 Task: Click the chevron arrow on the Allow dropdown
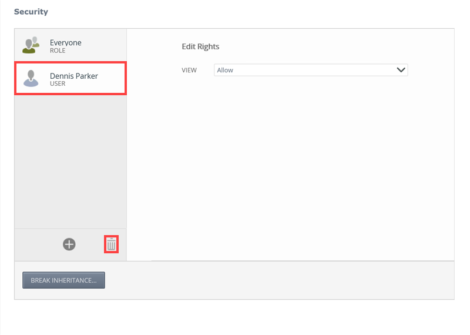click(401, 70)
